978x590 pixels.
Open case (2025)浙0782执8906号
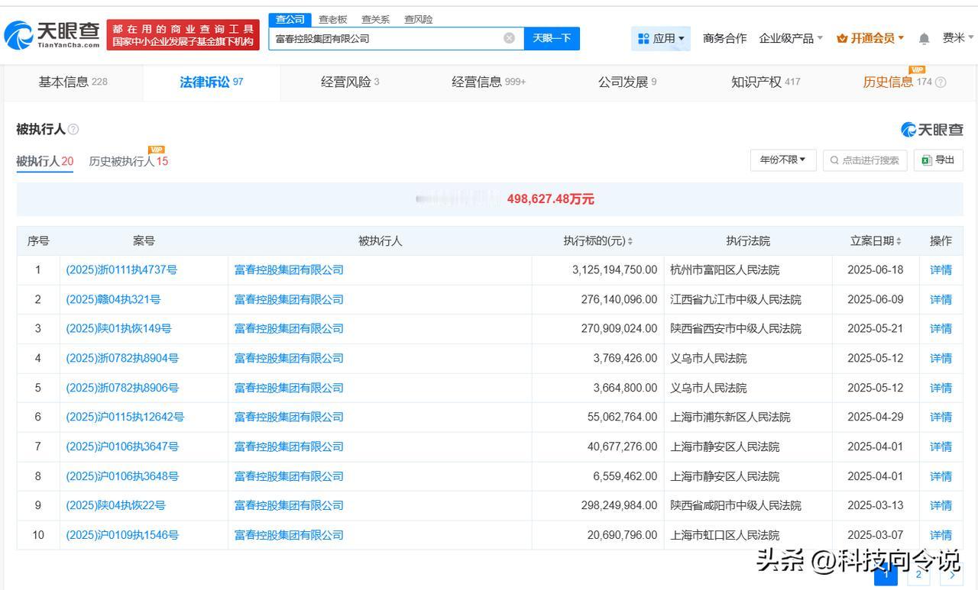tap(122, 388)
